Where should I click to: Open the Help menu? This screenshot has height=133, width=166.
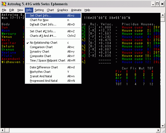[x=87, y=10]
